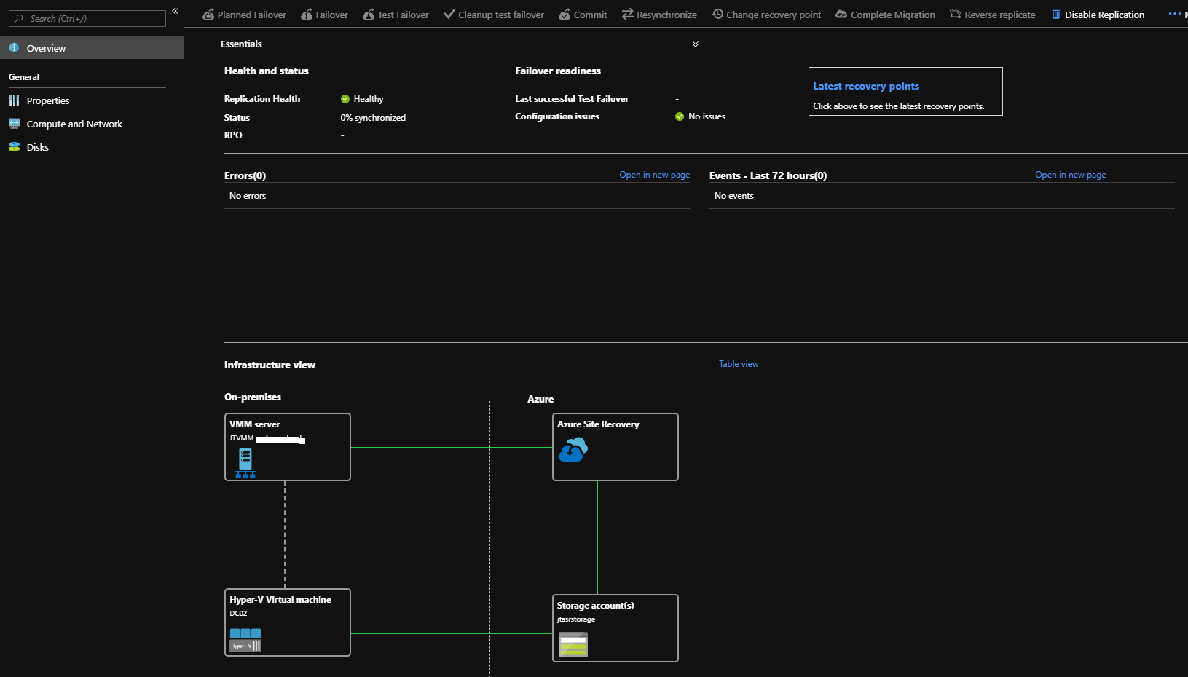Click the Complete Migration cloud icon
Screen dimensions: 1188x677
point(841,14)
